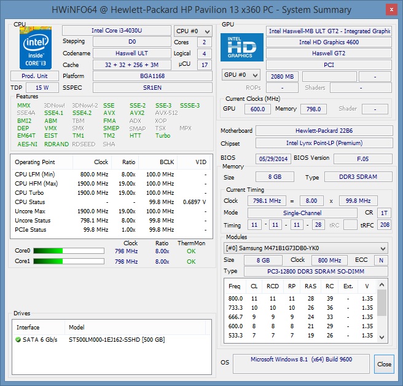The width and height of the screenshot is (403, 386).
Task: Click the scroll up arrow in memory timings table
Action: tap(381, 285)
